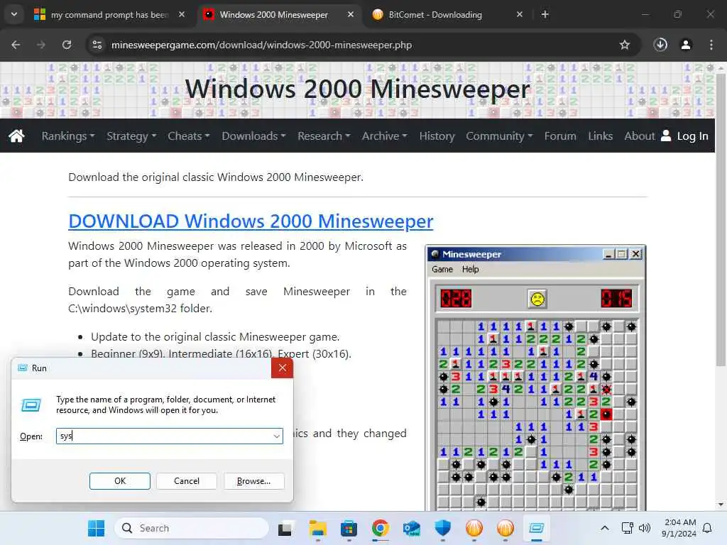The image size is (727, 545).
Task: Open the Links page
Action: click(601, 136)
